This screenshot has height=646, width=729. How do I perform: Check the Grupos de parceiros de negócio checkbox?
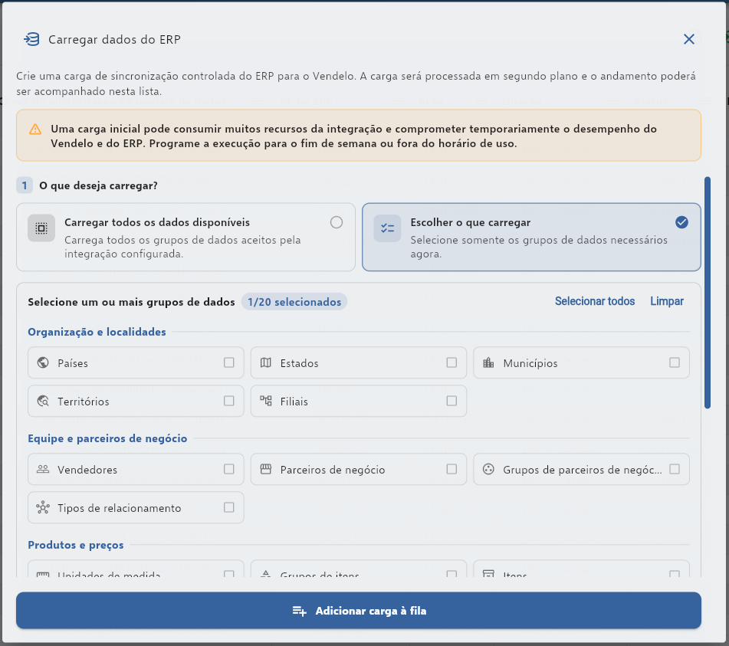pos(675,469)
